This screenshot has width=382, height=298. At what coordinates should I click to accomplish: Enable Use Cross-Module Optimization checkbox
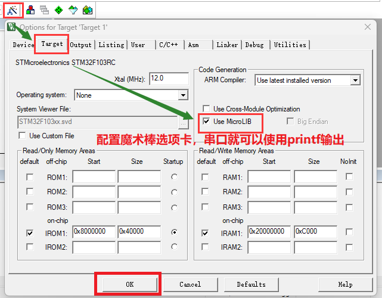tap(206, 108)
